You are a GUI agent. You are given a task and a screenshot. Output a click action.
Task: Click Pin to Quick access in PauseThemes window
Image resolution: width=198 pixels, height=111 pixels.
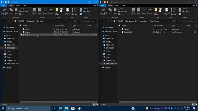[104, 12]
